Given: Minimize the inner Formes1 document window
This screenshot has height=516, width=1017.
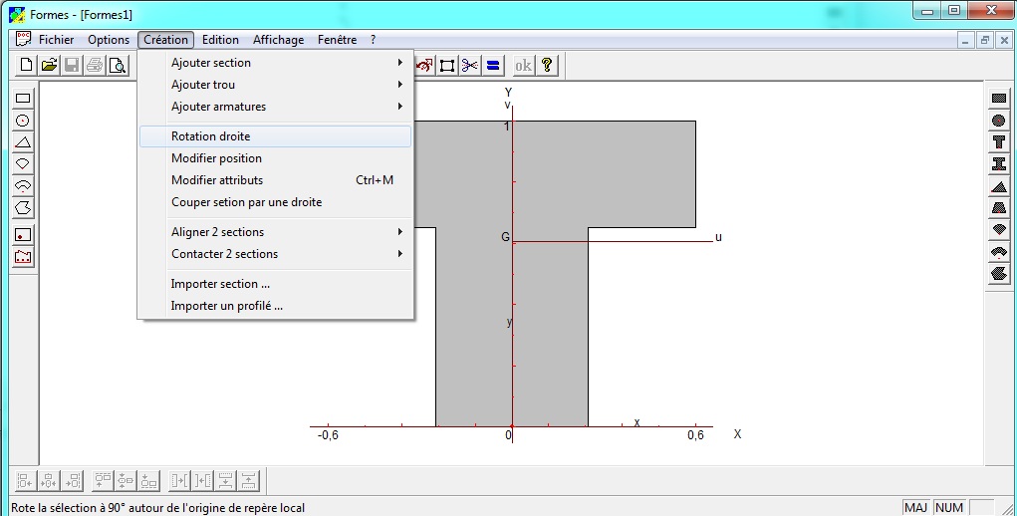Looking at the screenshot, I should [966, 40].
